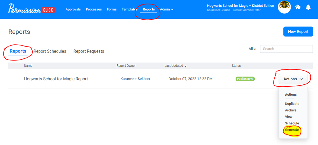Viewport: 318px width, 145px height.
Task: Select Archive in the Actions menu
Action: click(x=291, y=110)
